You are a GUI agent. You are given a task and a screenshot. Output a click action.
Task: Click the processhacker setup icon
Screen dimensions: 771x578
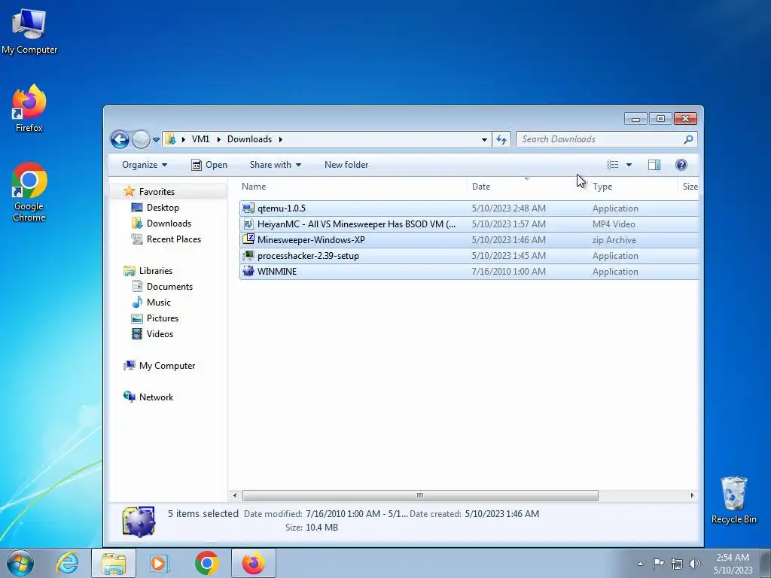pyautogui.click(x=248, y=256)
